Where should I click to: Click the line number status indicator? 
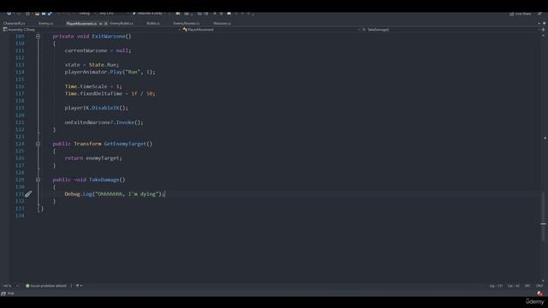(496, 286)
